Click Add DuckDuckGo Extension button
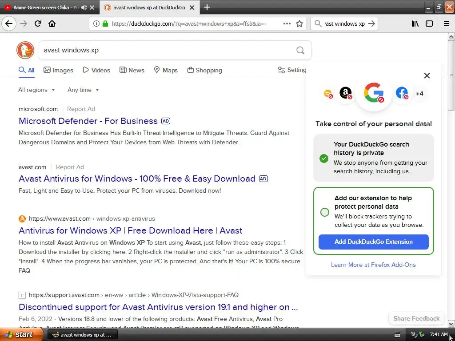 click(373, 242)
